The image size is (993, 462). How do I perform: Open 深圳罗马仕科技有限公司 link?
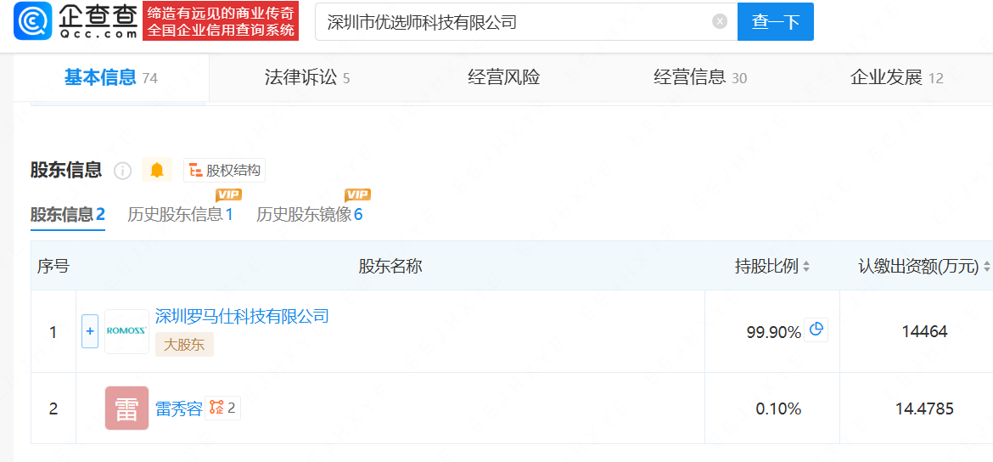pyautogui.click(x=242, y=316)
